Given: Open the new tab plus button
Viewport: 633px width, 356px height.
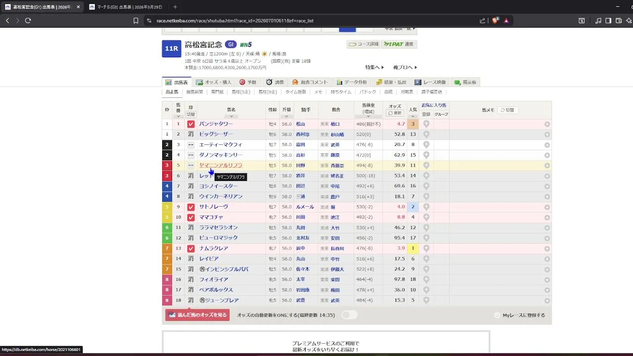Looking at the screenshot, I should 175,7.
